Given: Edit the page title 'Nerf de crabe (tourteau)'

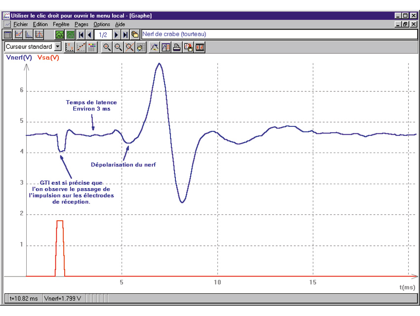Looking at the screenshot, I should (279, 34).
